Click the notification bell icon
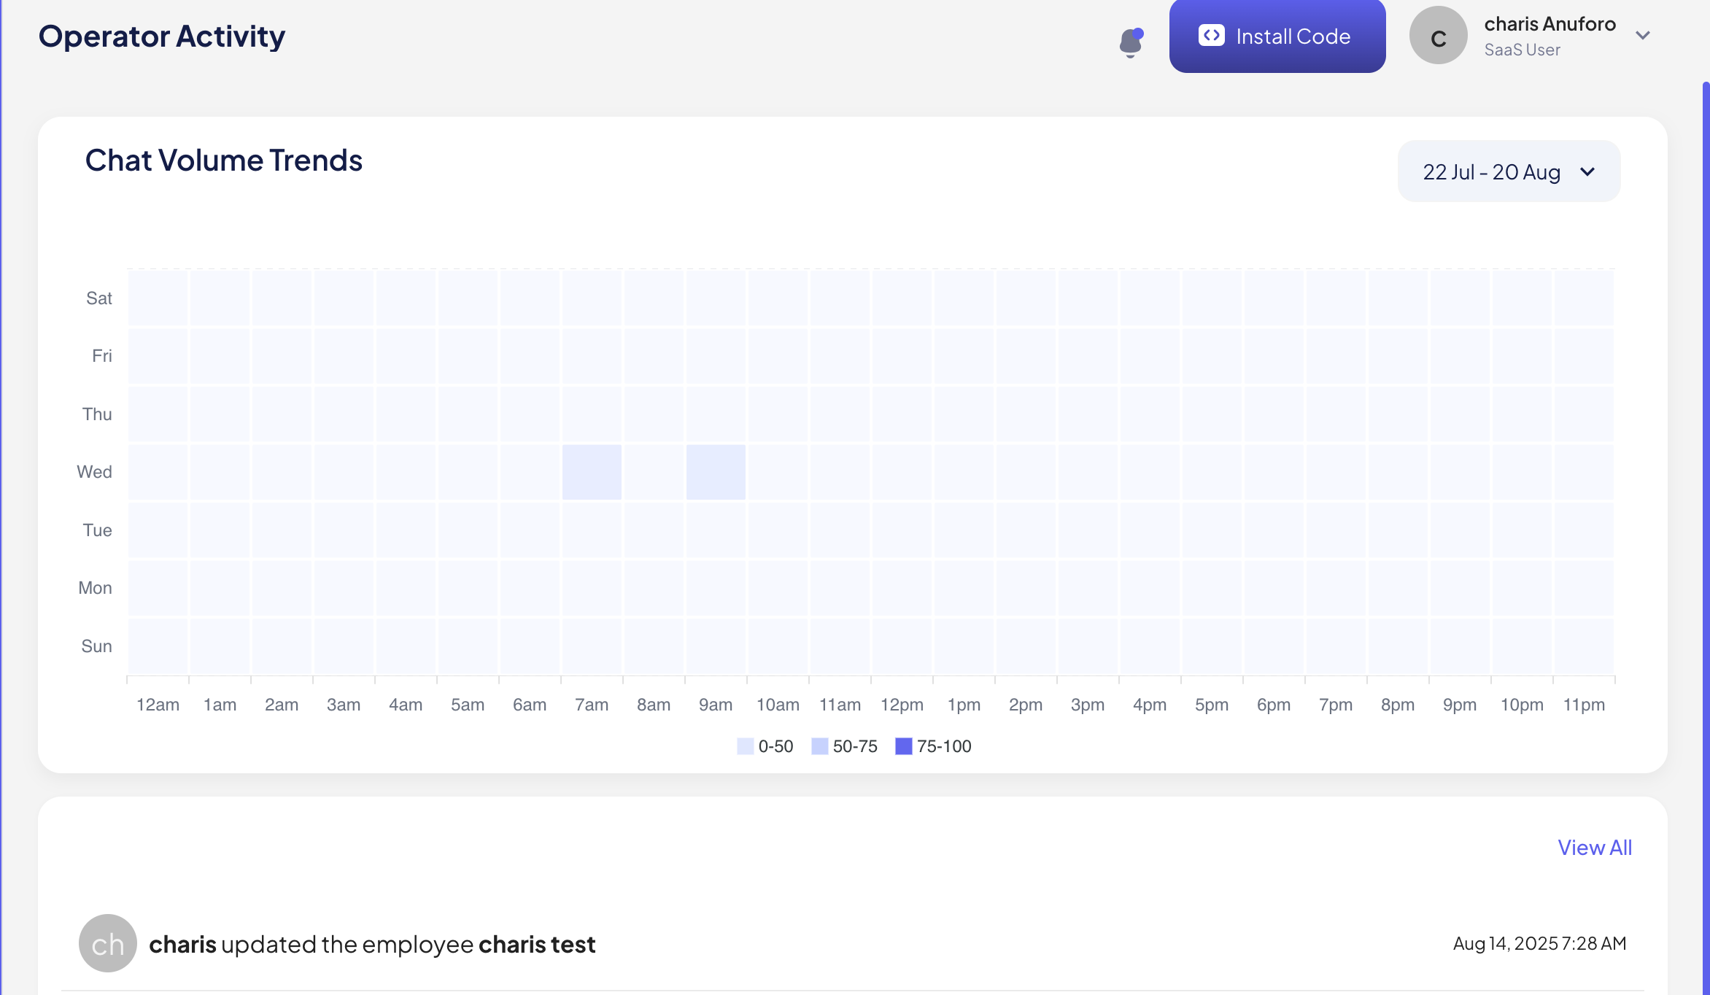 pyautogui.click(x=1130, y=42)
